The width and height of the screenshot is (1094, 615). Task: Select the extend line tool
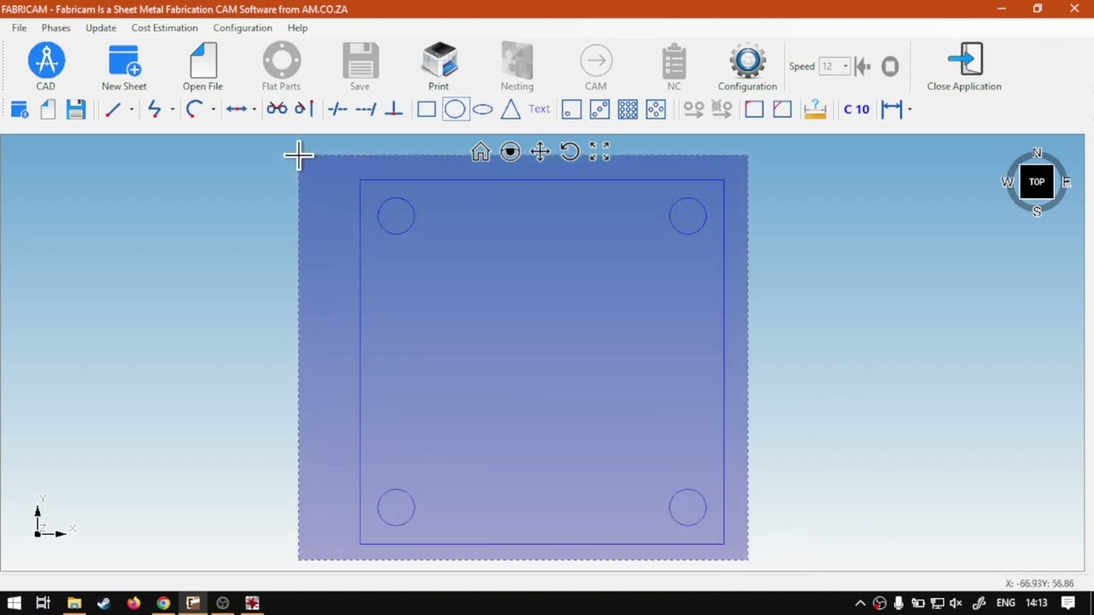point(366,109)
